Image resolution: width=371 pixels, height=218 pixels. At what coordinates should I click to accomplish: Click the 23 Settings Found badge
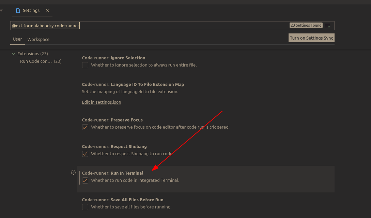coord(306,25)
